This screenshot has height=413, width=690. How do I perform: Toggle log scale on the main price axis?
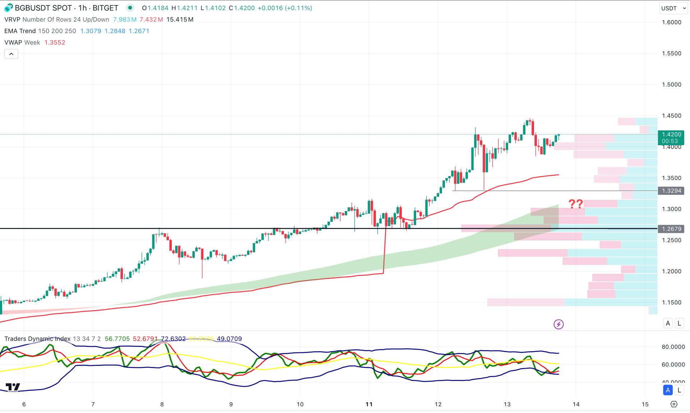(679, 323)
